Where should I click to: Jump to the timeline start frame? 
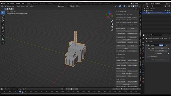[67, 89]
